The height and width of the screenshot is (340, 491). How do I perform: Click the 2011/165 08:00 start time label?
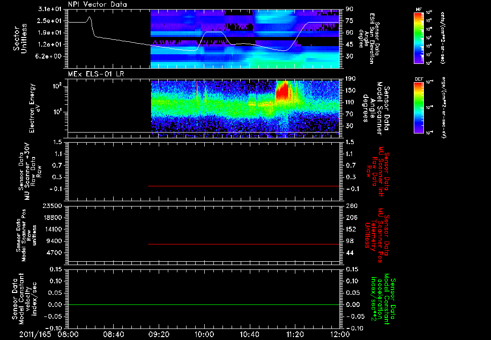[48, 334]
